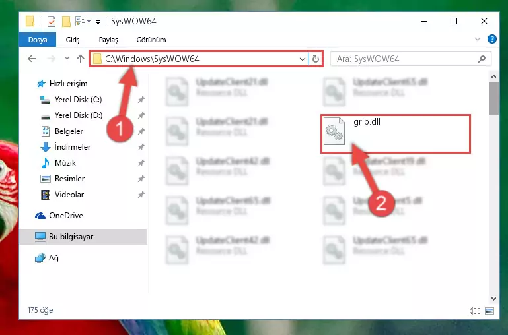
Task: Select Hızlı erişim in navigation pane
Action: 68,84
